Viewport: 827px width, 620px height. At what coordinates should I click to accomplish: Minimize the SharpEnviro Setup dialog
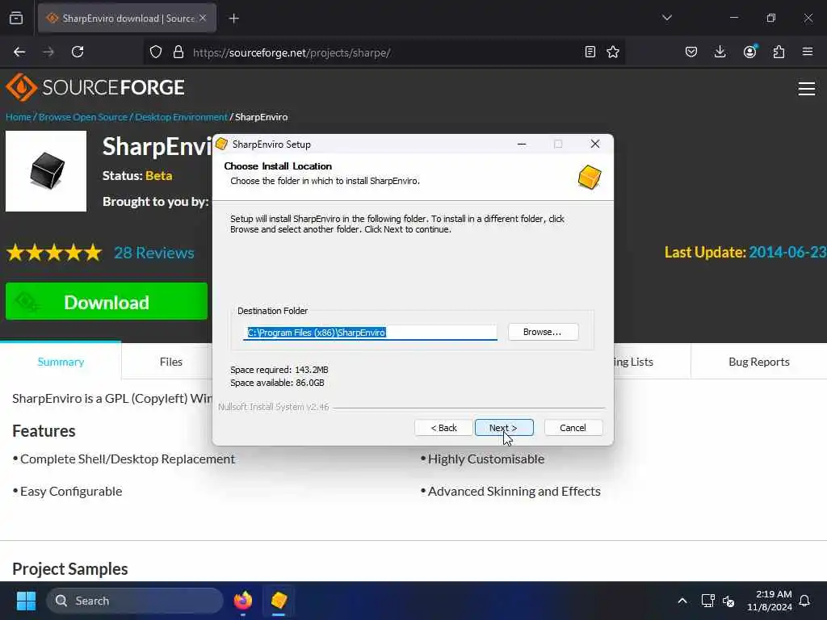(522, 144)
